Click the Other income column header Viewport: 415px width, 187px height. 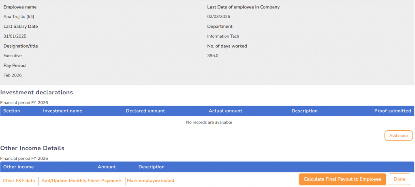19,167
